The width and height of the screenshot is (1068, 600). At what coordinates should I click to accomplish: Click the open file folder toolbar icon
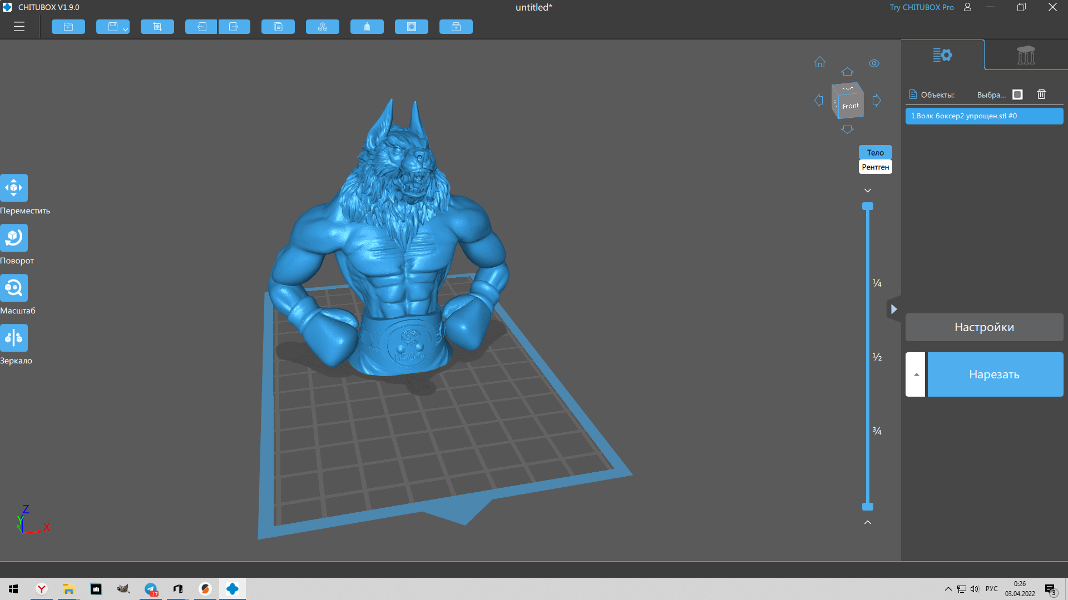click(68, 27)
